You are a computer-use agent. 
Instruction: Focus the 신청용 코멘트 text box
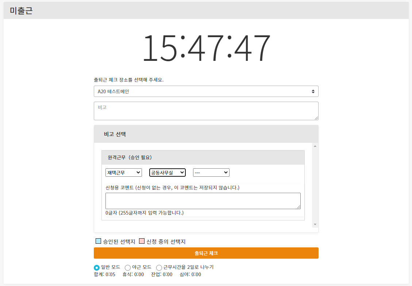click(203, 201)
